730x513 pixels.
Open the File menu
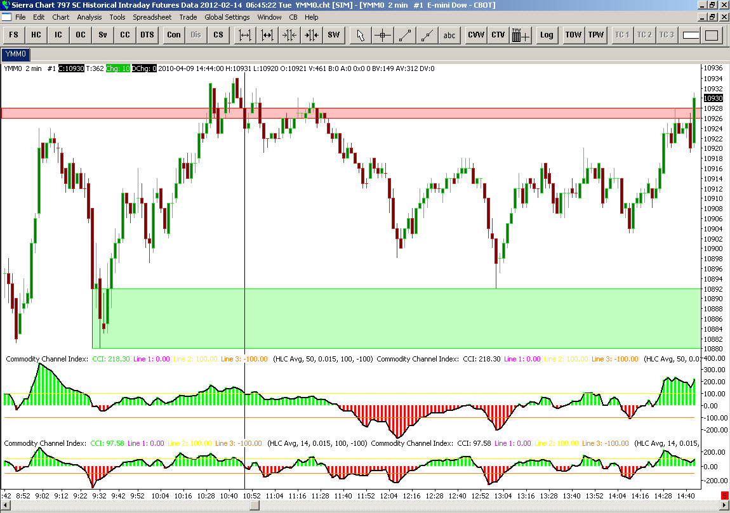[x=20, y=17]
